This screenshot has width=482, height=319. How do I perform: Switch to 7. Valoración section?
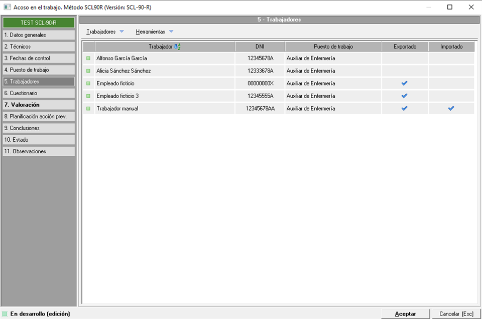[39, 105]
